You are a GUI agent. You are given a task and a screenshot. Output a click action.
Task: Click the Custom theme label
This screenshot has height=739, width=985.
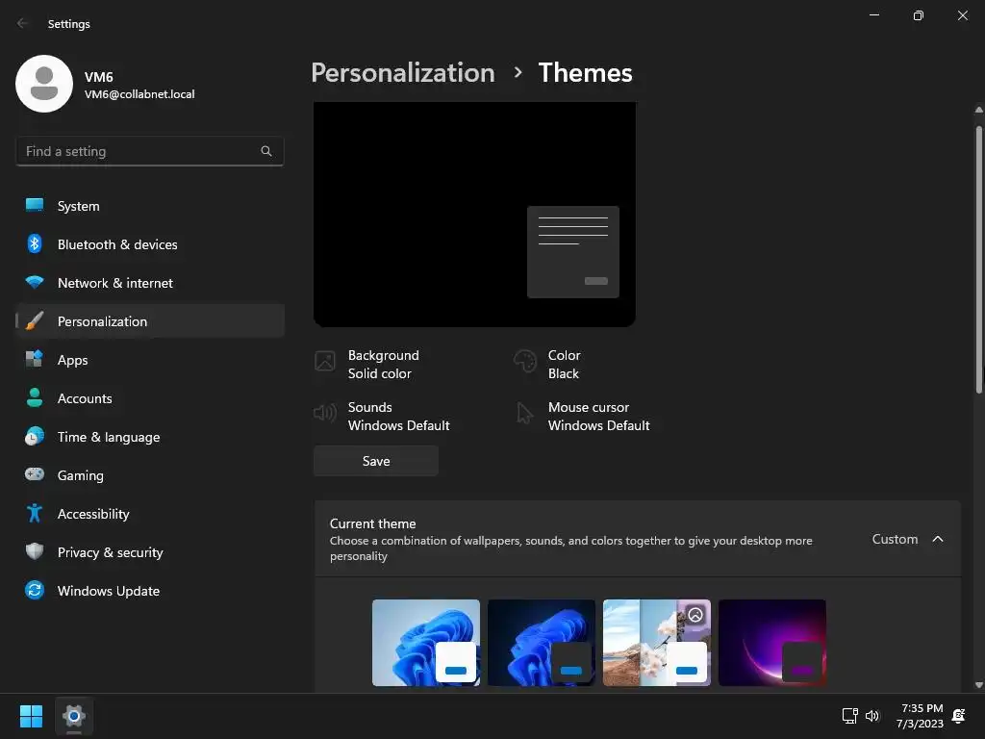[895, 539]
